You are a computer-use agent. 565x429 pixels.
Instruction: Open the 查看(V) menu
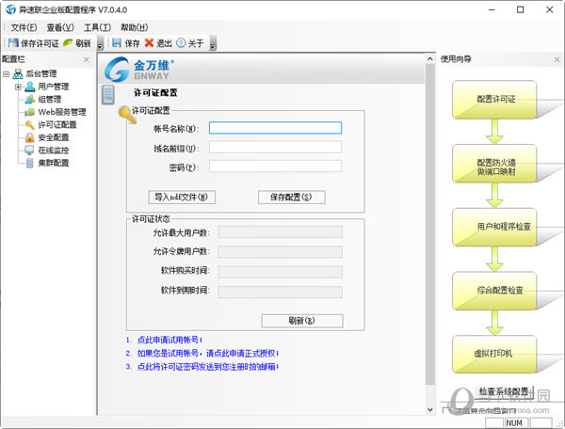coord(60,27)
